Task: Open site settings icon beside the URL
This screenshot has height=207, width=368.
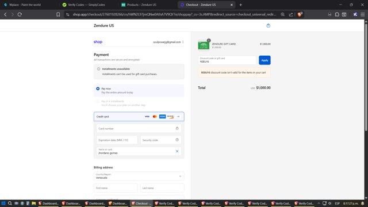Action: (x=68, y=14)
